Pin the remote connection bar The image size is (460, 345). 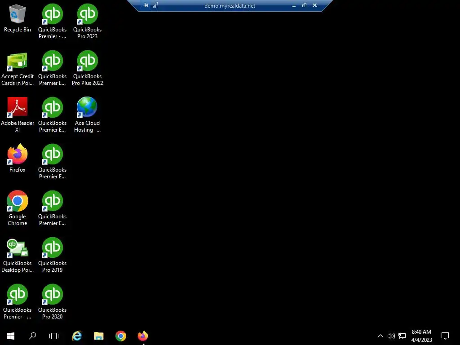pos(146,5)
